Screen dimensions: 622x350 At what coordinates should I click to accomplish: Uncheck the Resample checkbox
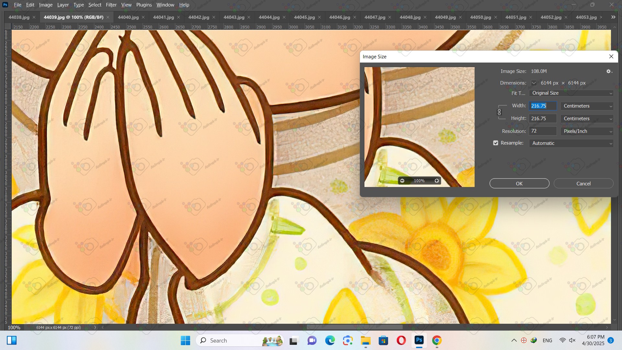pyautogui.click(x=496, y=143)
